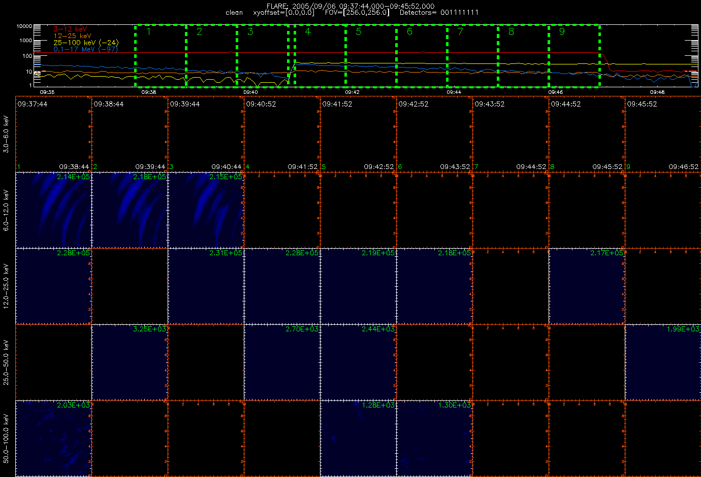Image resolution: width=701 pixels, height=477 pixels.
Task: Click the 'clean' algorithm label
Action: 234,12
